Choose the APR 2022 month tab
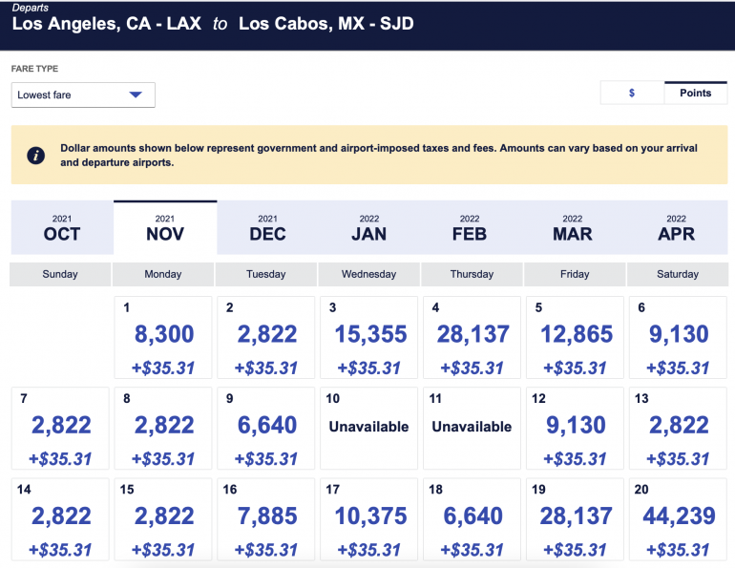Image resolution: width=735 pixels, height=568 pixels. click(676, 227)
